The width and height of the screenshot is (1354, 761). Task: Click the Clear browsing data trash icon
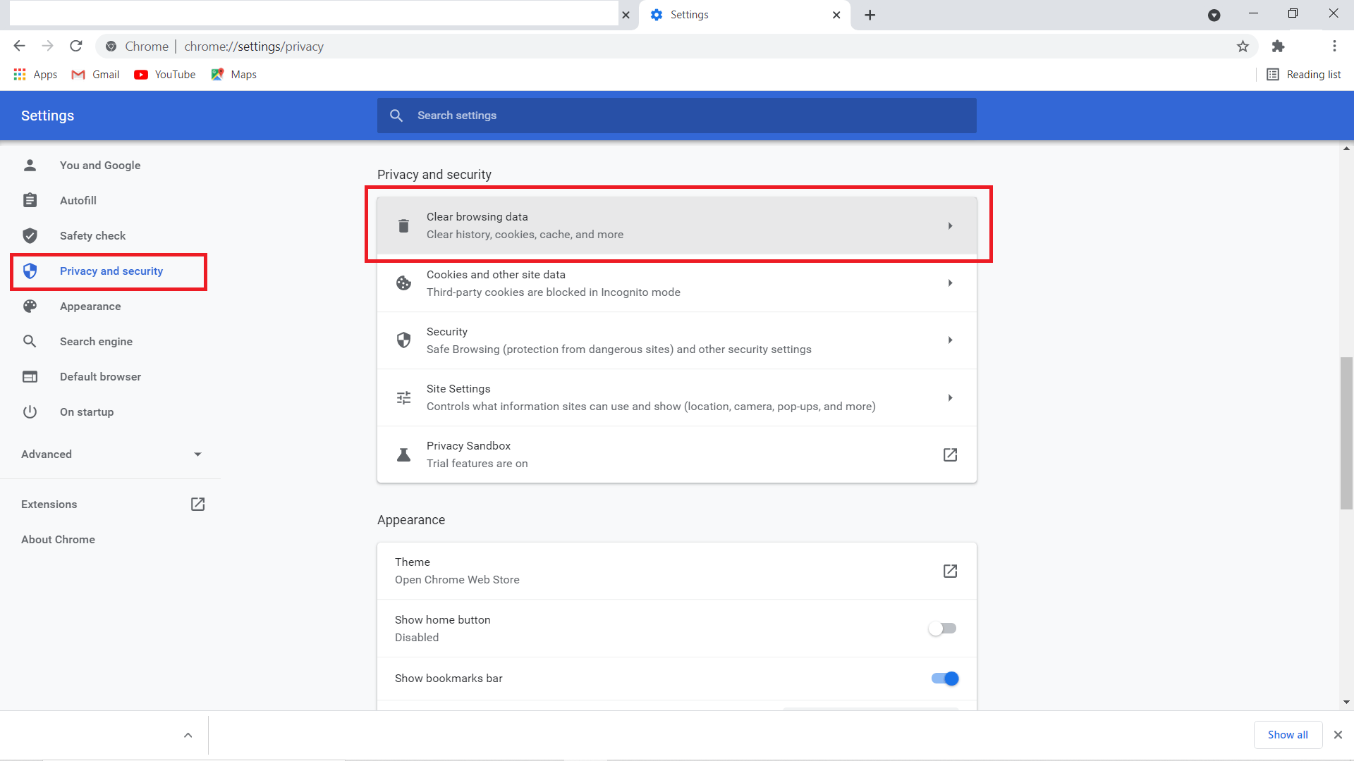click(x=403, y=225)
